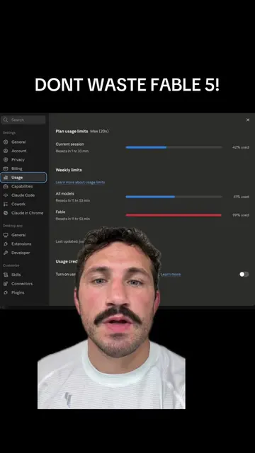Viewport: 255px width, 453px height.
Task: Click the '42% used' value
Action: tap(241, 147)
